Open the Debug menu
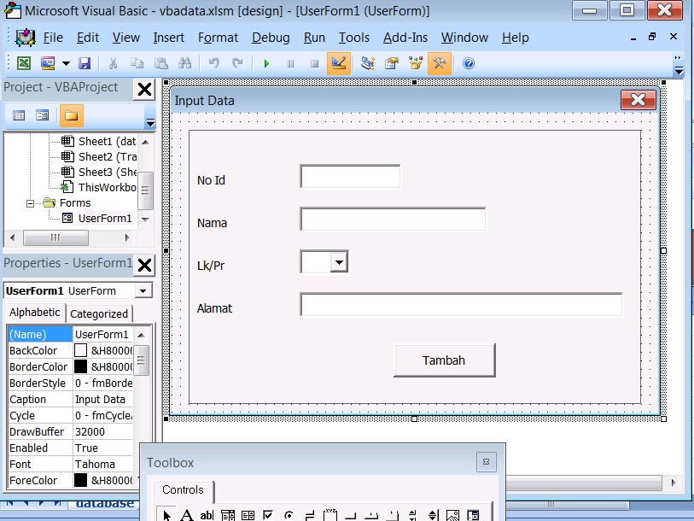The width and height of the screenshot is (694, 521). pyautogui.click(x=270, y=38)
